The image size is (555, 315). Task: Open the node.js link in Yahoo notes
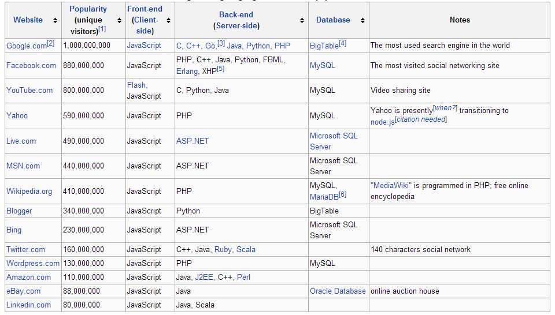pos(382,122)
